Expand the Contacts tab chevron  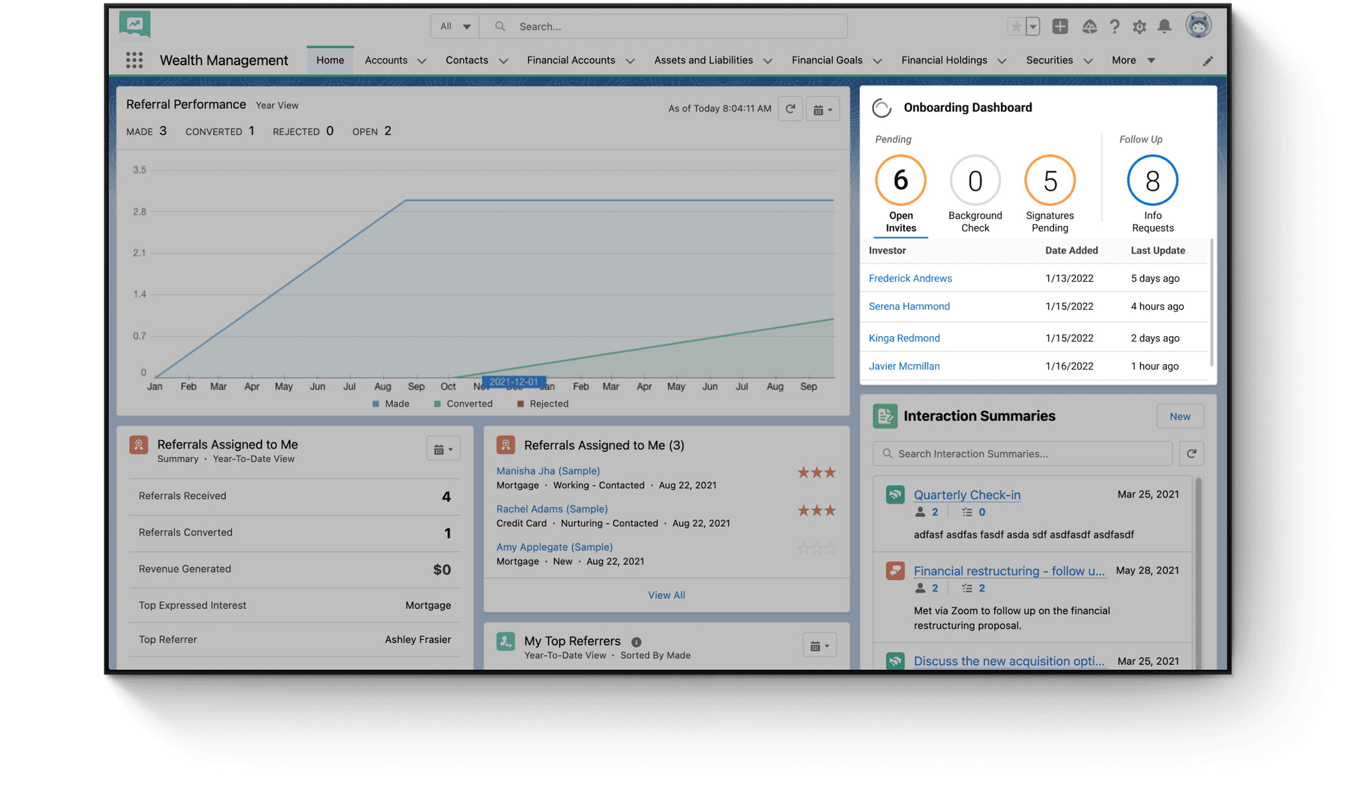coord(504,61)
